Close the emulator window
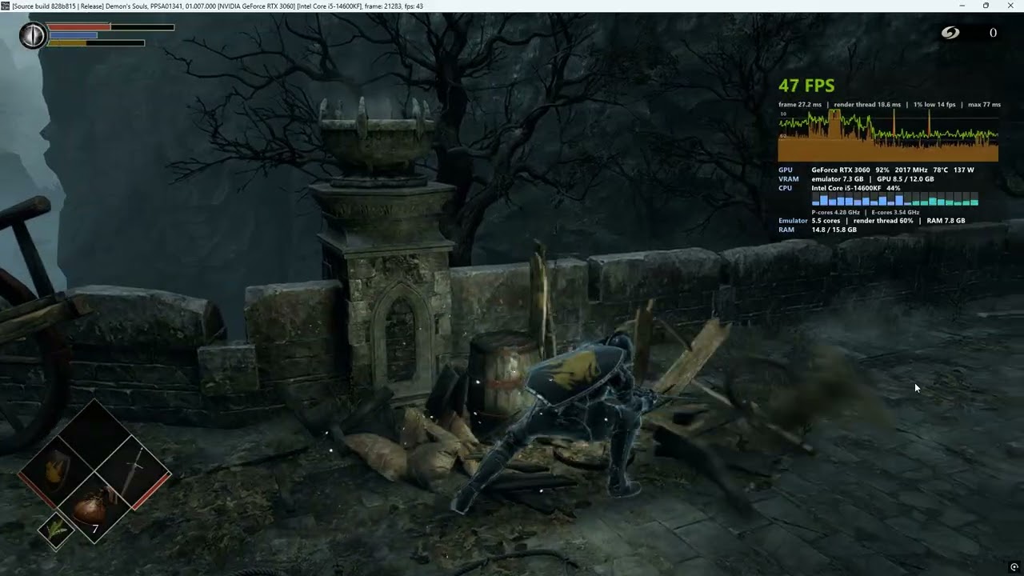 pyautogui.click(x=1011, y=6)
